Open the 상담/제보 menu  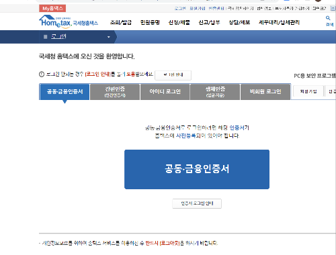pos(239,22)
